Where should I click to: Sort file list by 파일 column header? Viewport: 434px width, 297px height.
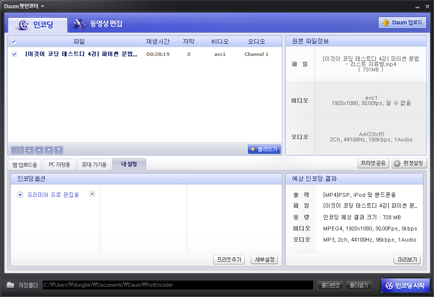point(79,41)
